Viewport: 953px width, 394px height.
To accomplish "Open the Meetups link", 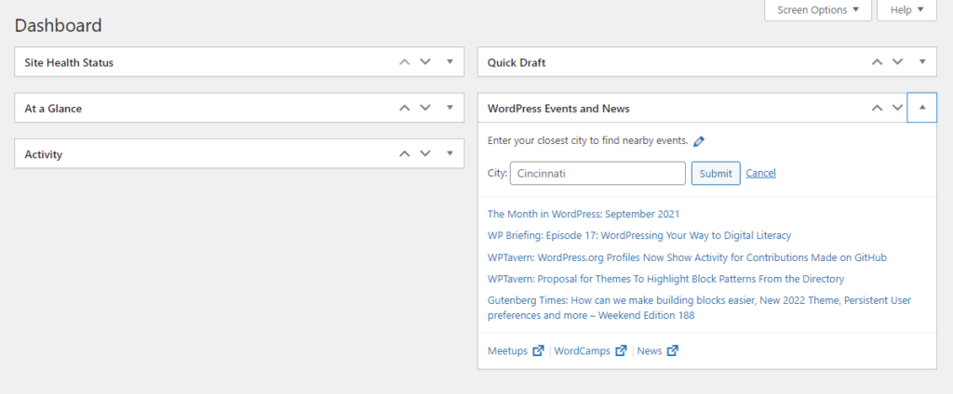I will click(x=507, y=351).
